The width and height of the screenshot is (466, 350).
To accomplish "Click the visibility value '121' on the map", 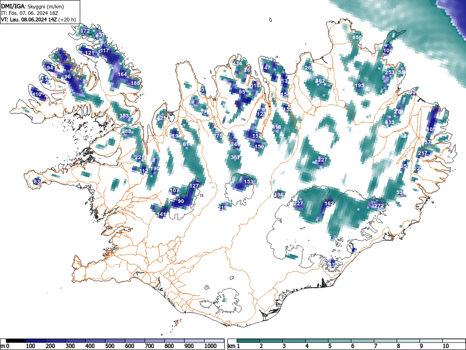I will click(x=89, y=53).
